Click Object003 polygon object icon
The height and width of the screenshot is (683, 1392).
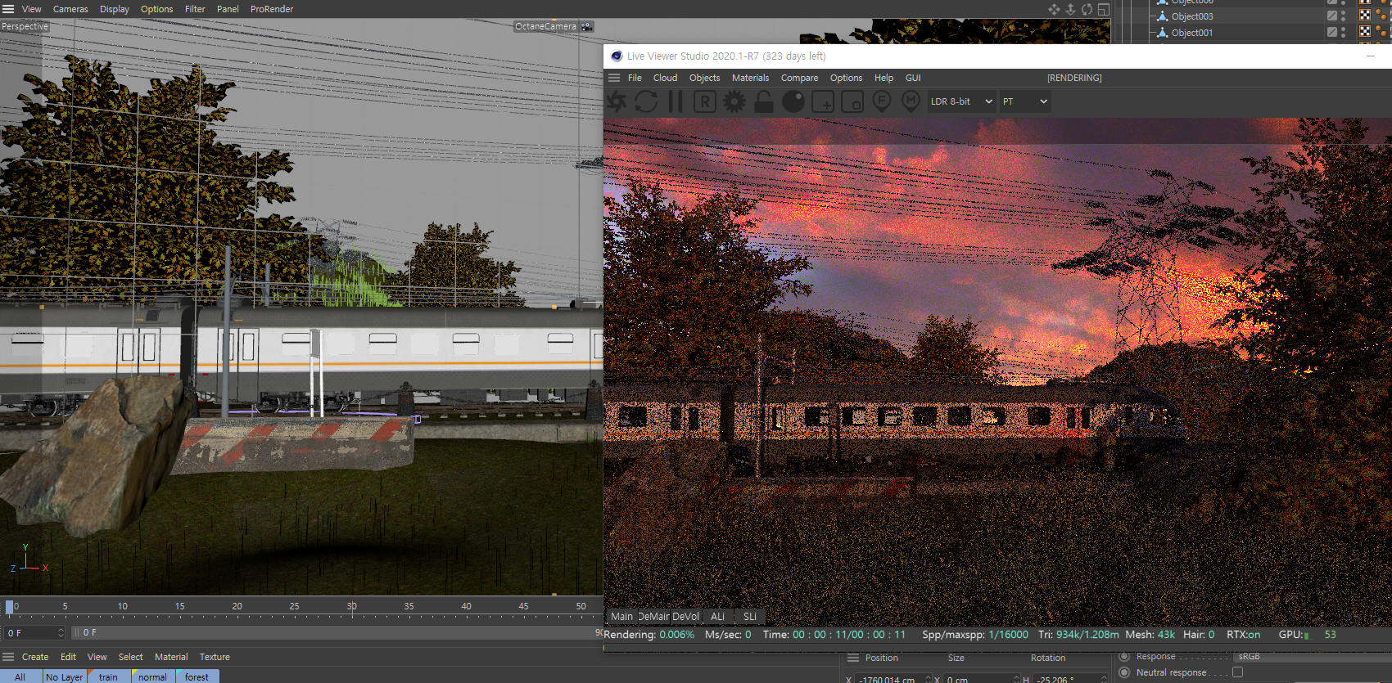point(1162,16)
